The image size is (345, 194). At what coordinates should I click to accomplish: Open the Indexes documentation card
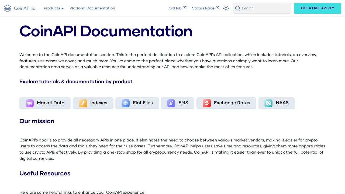tap(93, 103)
